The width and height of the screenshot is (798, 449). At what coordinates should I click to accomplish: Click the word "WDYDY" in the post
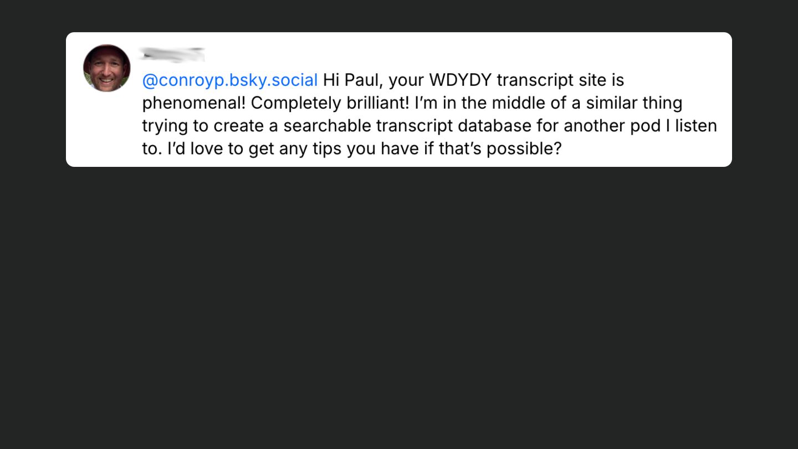[x=460, y=80]
